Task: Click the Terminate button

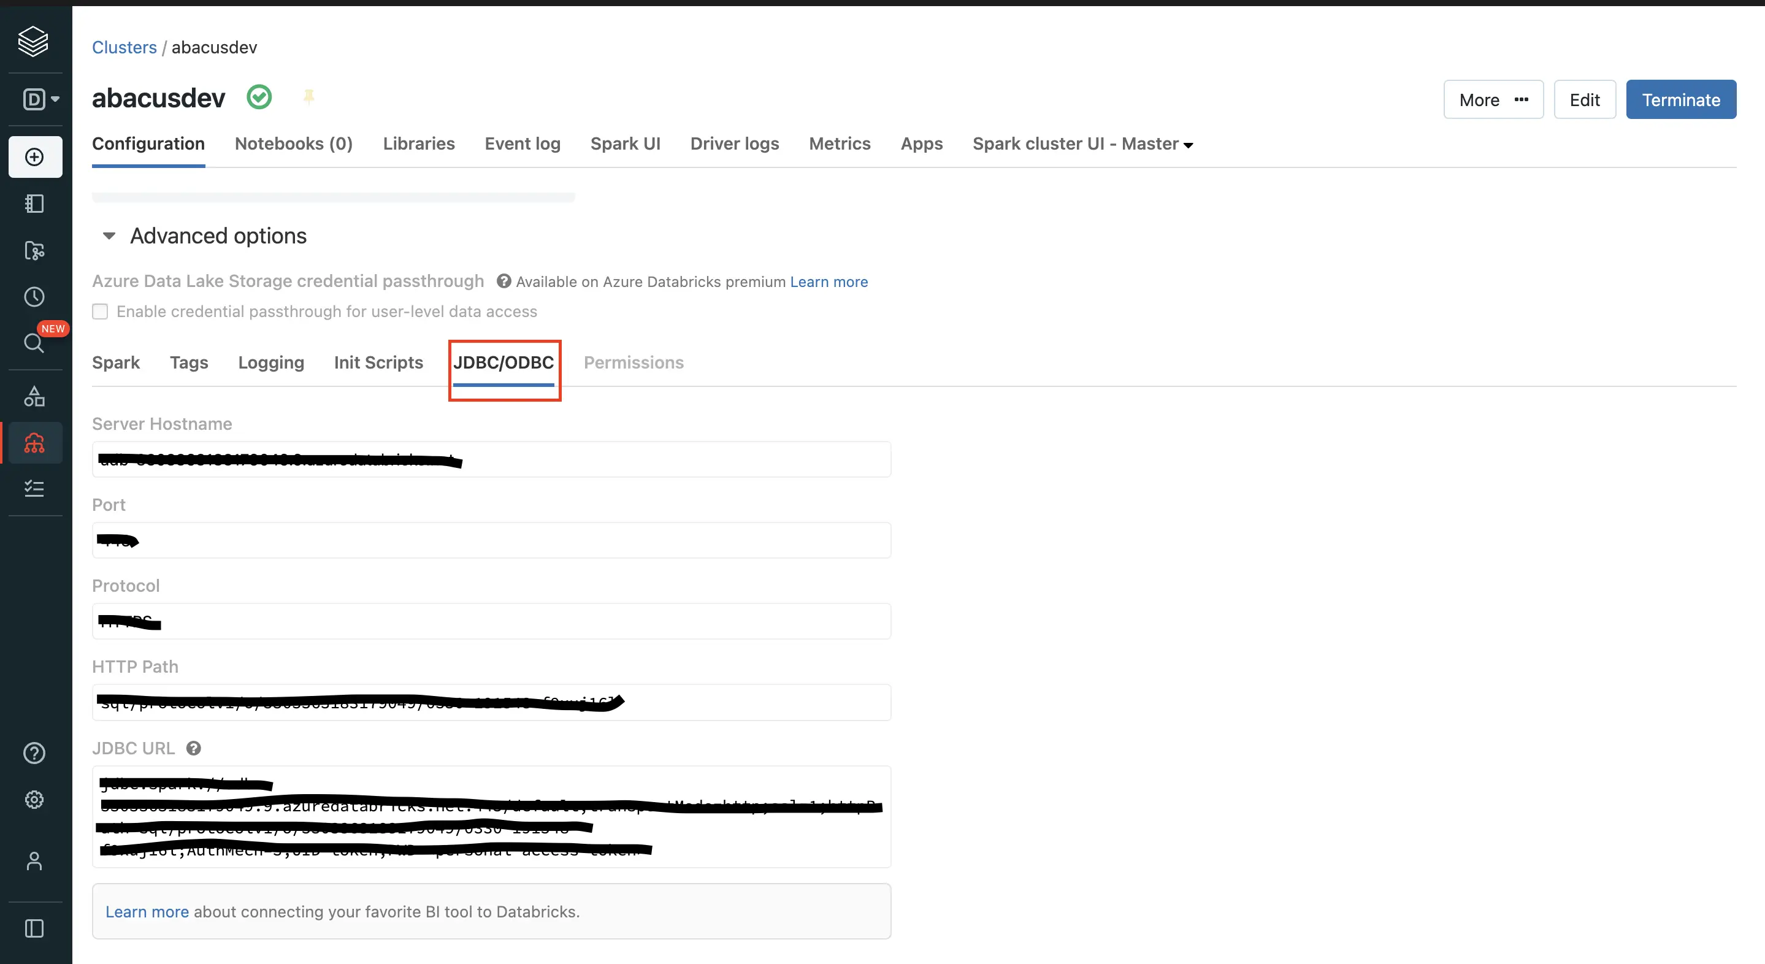Action: point(1682,99)
